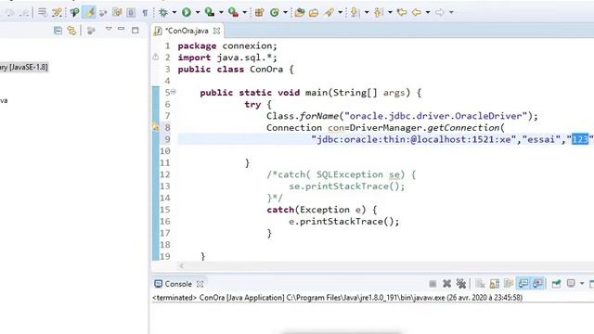Click the Next Annotation icon
The width and height of the screenshot is (594, 334).
[355, 12]
